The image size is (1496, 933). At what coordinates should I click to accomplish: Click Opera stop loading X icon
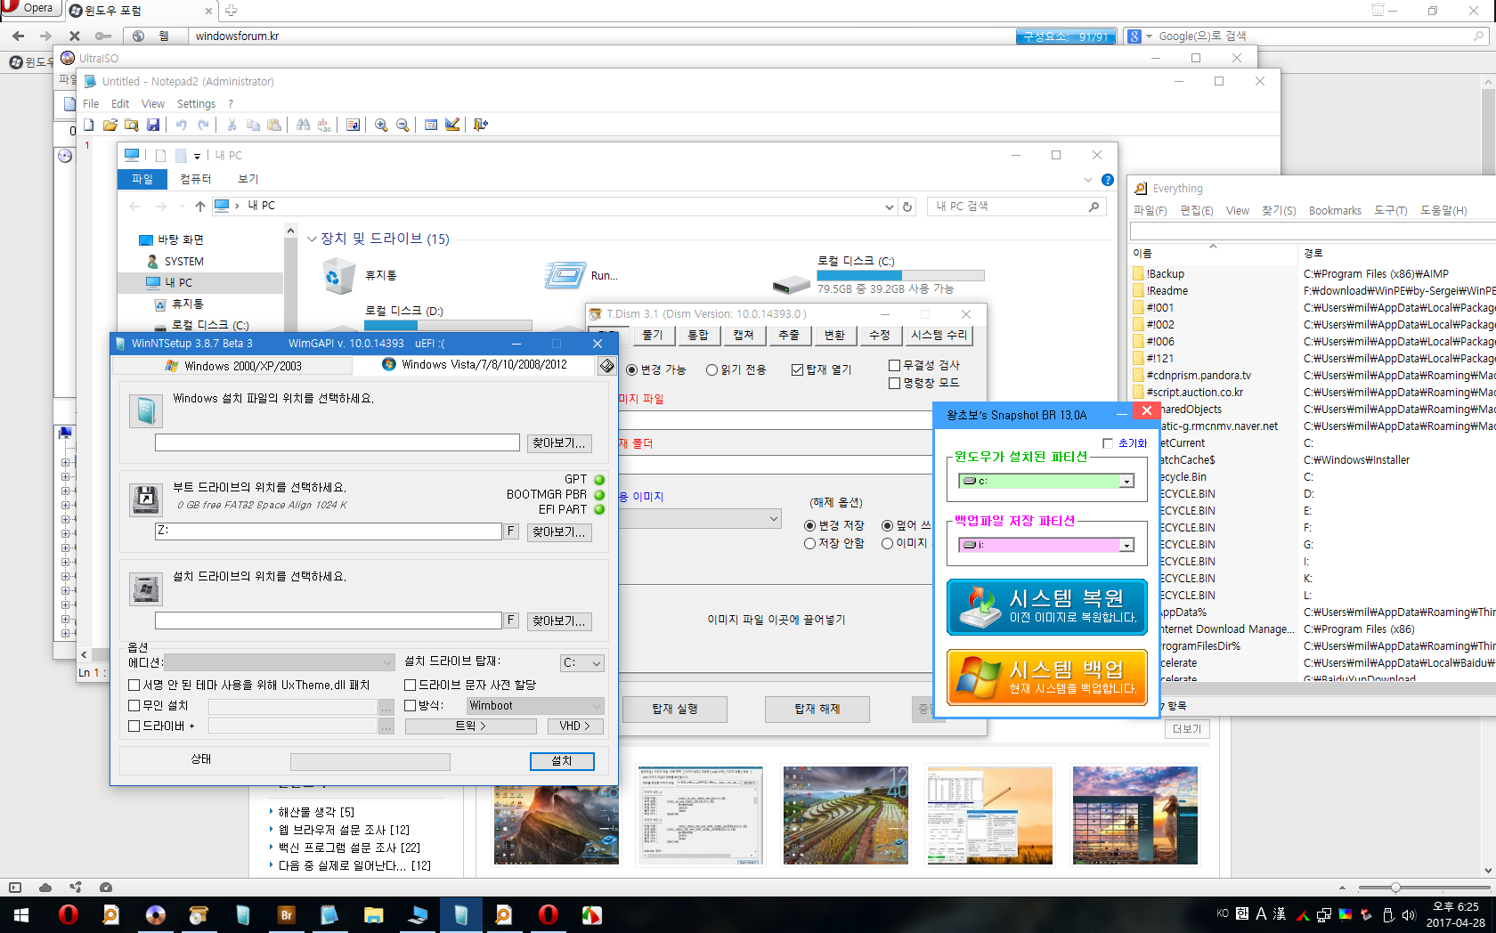[x=75, y=37]
